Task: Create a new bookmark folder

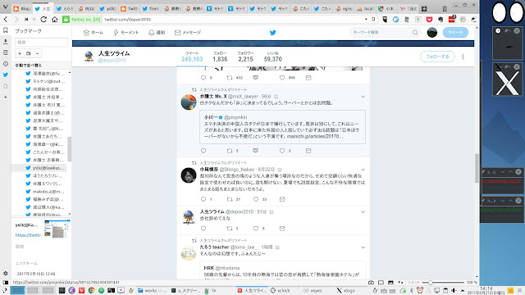Action: click(29, 53)
